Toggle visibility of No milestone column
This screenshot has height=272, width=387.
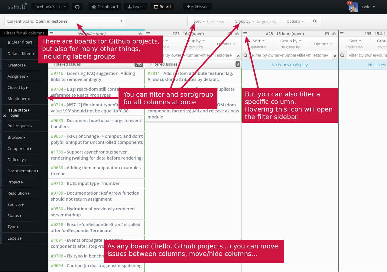[x=140, y=34]
